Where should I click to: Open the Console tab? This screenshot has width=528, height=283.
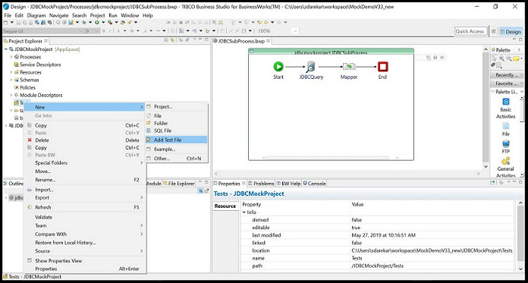point(314,184)
